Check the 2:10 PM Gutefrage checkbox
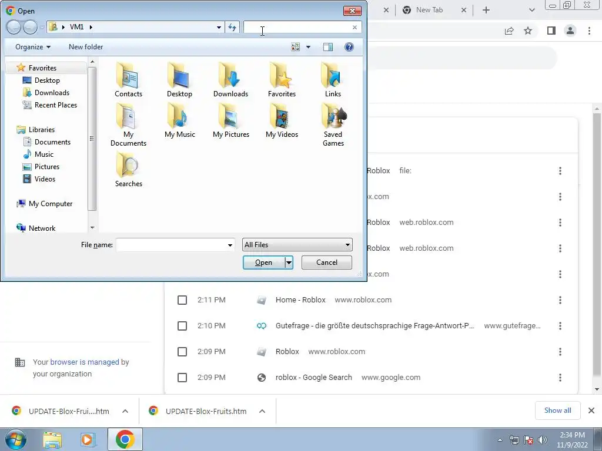Image resolution: width=602 pixels, height=451 pixels. tap(182, 325)
